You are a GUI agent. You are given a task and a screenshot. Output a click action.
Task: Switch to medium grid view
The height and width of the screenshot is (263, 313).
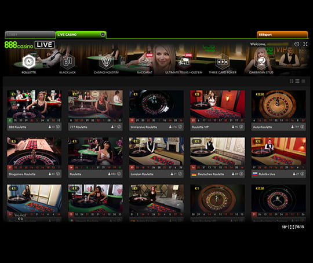click(297, 81)
